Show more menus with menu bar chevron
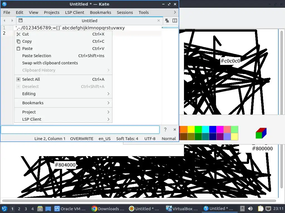Image resolution: width=285 pixels, height=213 pixels. (x=175, y=12)
